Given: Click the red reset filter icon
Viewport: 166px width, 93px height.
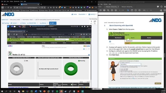Looking at the screenshot, I should [x=86, y=46].
